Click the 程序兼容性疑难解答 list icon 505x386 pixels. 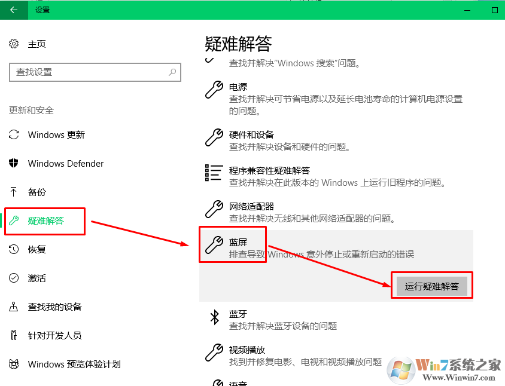click(x=214, y=173)
